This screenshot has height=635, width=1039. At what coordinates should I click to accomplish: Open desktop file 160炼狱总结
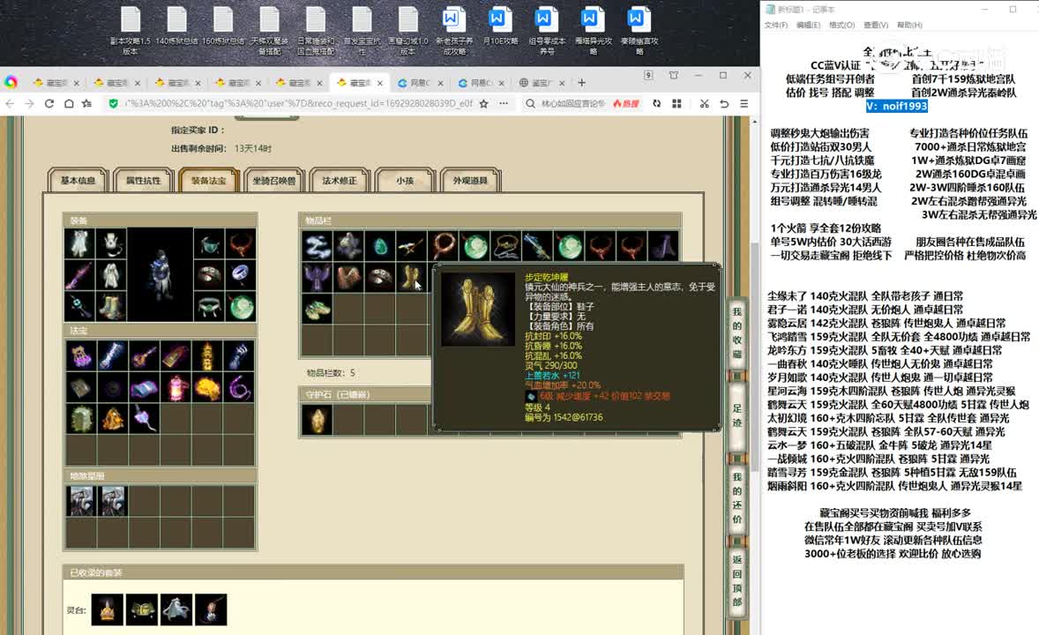click(x=222, y=26)
